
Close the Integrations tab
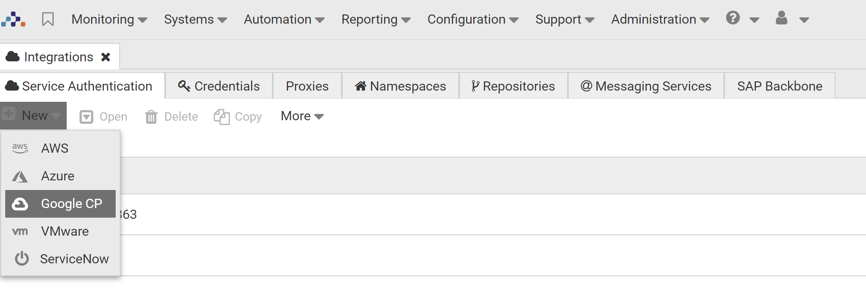click(x=106, y=56)
